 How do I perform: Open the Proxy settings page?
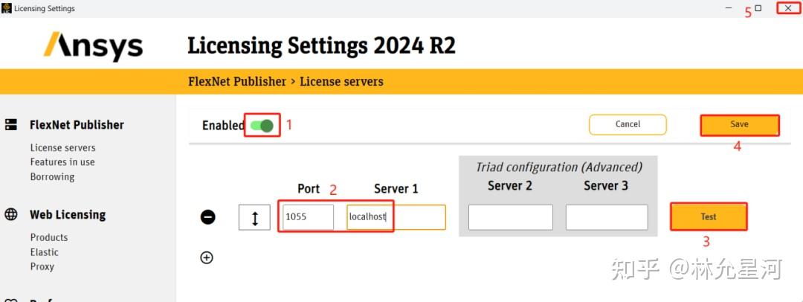[42, 266]
